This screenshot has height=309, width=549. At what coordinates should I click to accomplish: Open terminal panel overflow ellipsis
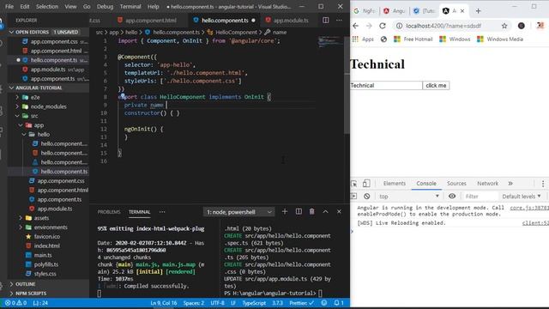click(162, 212)
